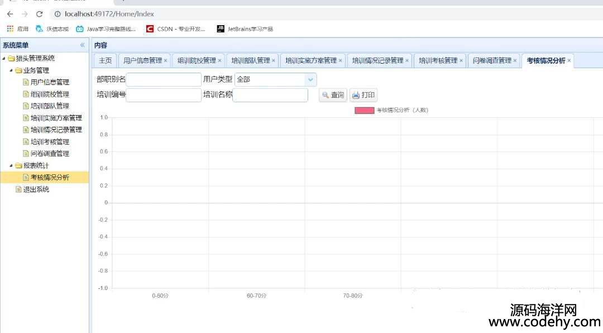Click the 查询 search button

[333, 95]
